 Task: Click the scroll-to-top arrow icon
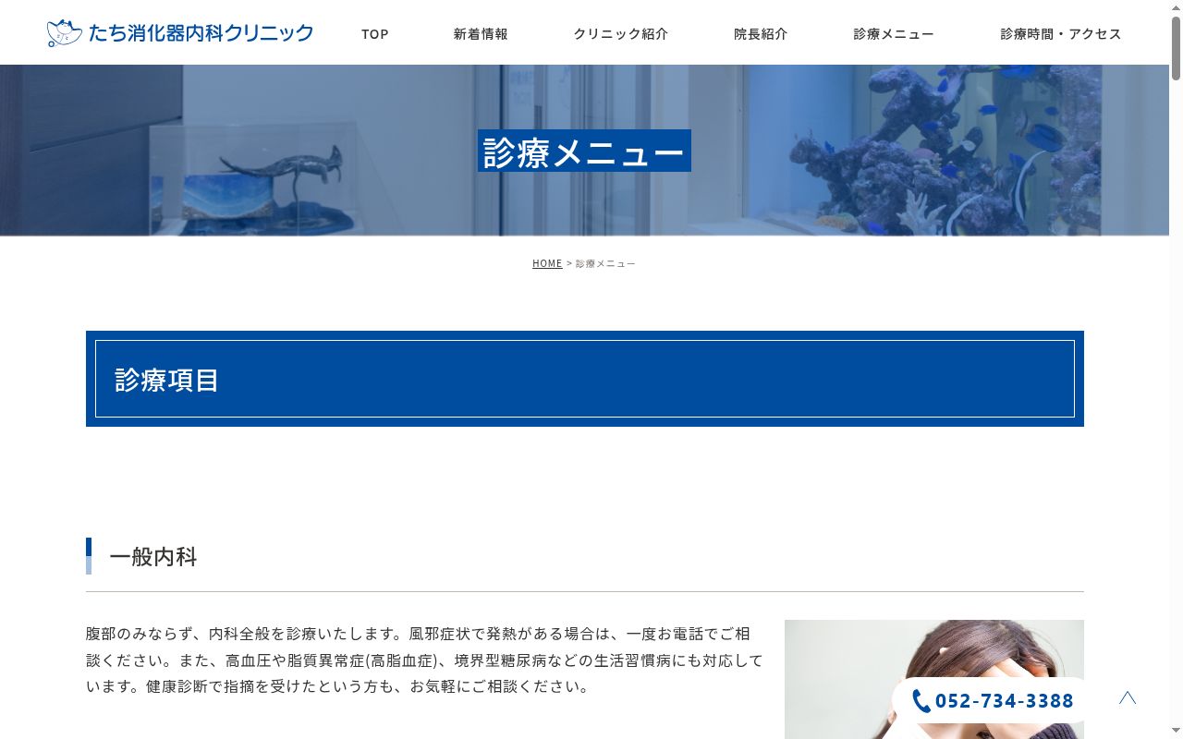point(1128,698)
